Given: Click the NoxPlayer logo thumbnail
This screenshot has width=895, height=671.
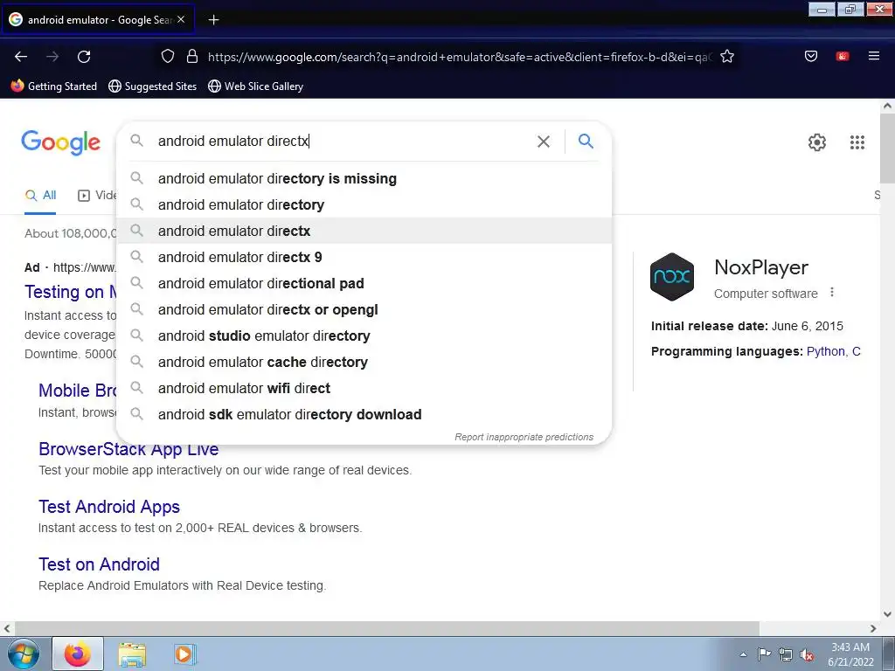Looking at the screenshot, I should 672,277.
